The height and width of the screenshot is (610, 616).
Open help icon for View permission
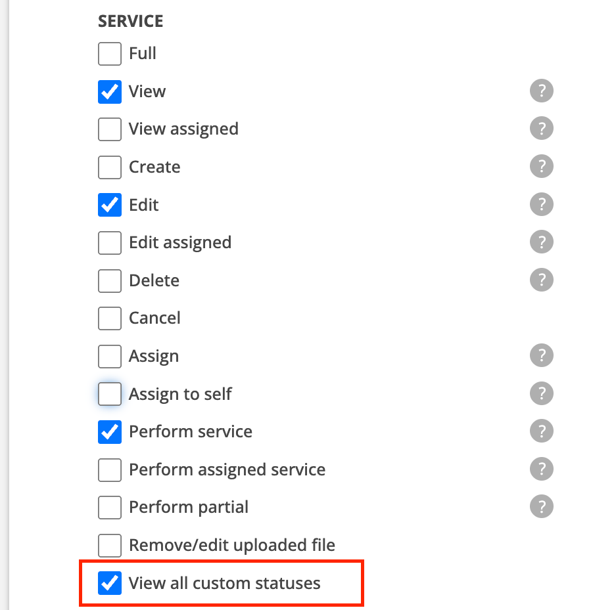point(541,91)
